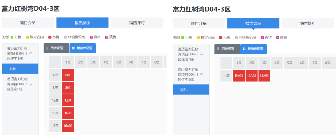
Task: Click red 已售 legend swatch, left panel
Action: pos(50,37)
